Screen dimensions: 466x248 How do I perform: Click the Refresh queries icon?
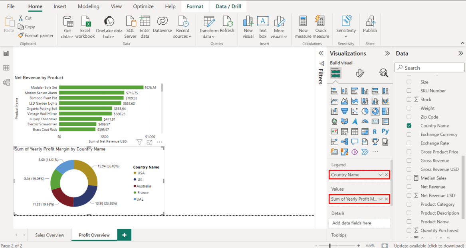[227, 24]
